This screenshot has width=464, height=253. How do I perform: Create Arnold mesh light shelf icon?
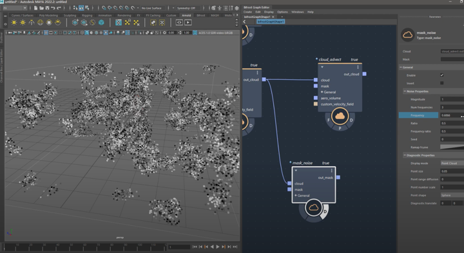(23, 23)
